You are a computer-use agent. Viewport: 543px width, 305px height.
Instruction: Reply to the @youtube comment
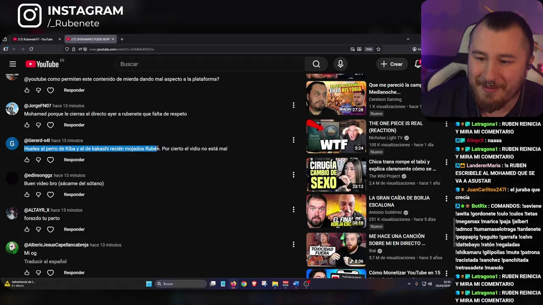pyautogui.click(x=74, y=90)
